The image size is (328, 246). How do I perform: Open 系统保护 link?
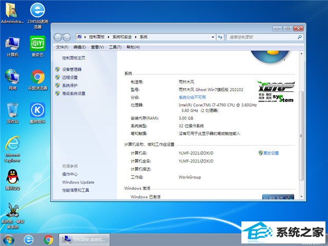point(70,85)
